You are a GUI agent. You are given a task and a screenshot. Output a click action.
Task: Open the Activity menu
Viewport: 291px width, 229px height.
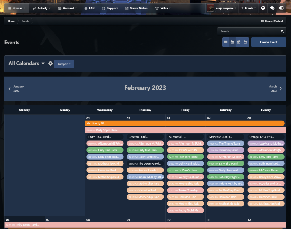pyautogui.click(x=42, y=8)
